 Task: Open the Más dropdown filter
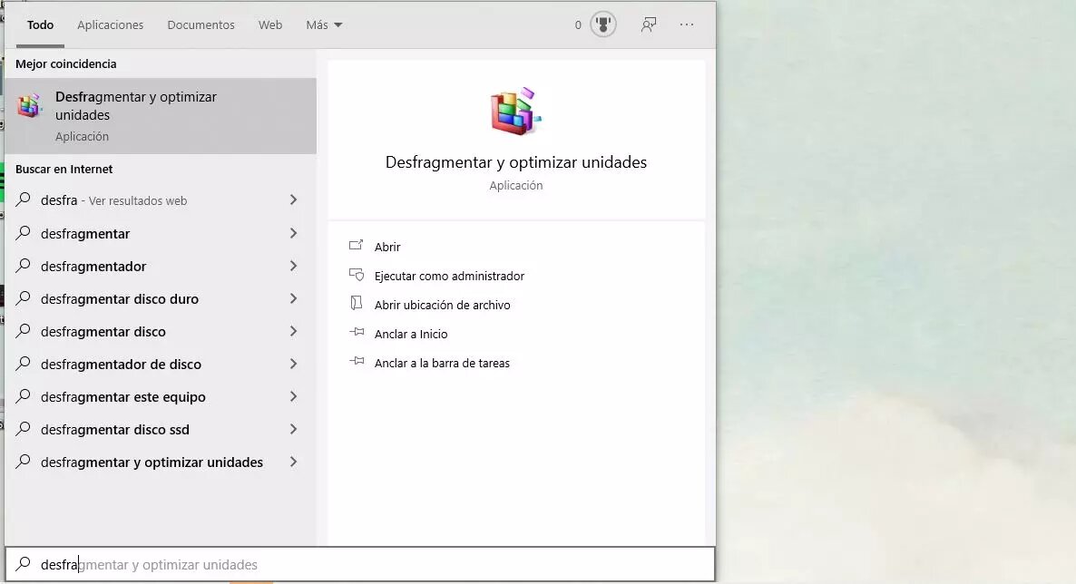(x=324, y=24)
